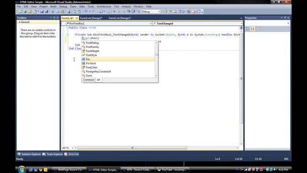Click the IntelliSense list scroll down arrow
The image size is (307, 173).
[156, 75]
